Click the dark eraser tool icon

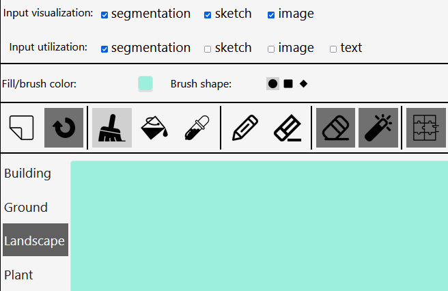click(x=336, y=128)
